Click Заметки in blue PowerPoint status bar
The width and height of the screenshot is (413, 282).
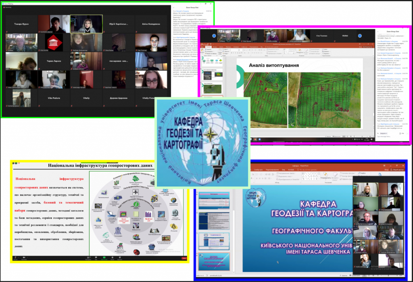(344, 276)
